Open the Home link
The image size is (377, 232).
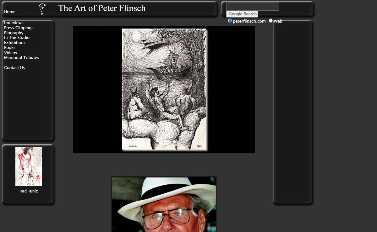(x=10, y=12)
